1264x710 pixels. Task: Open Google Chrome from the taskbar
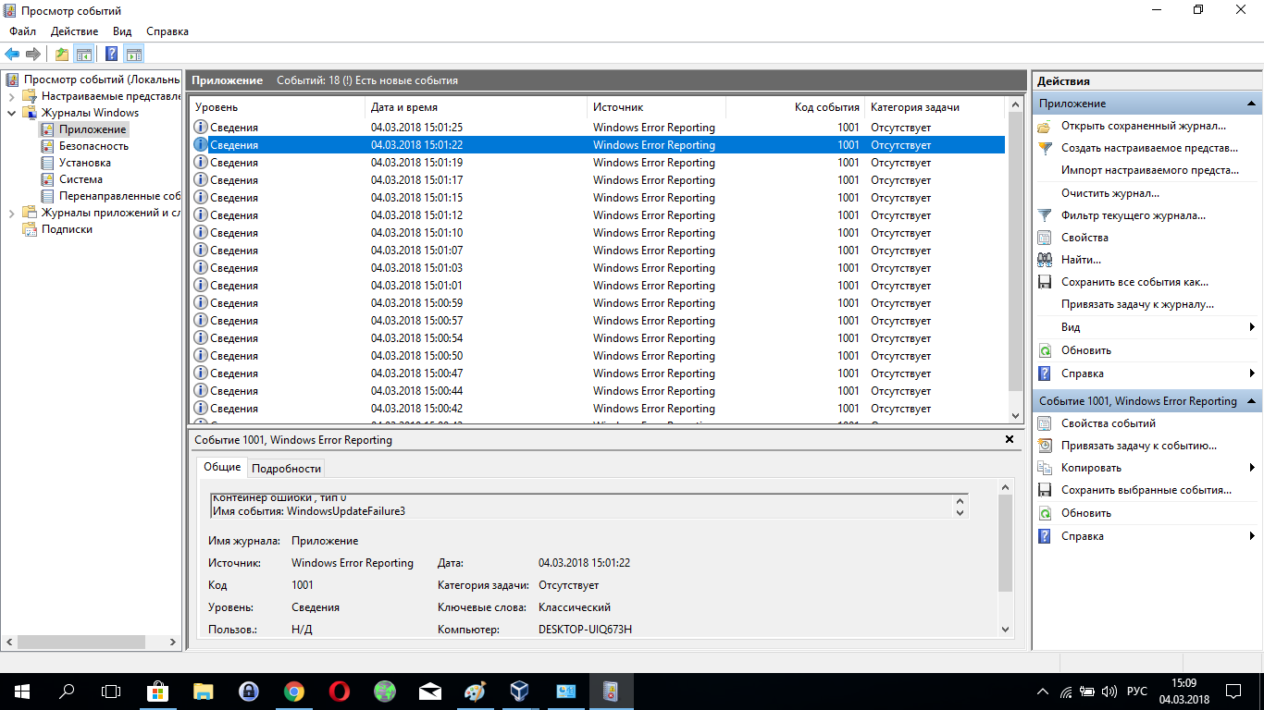[294, 692]
